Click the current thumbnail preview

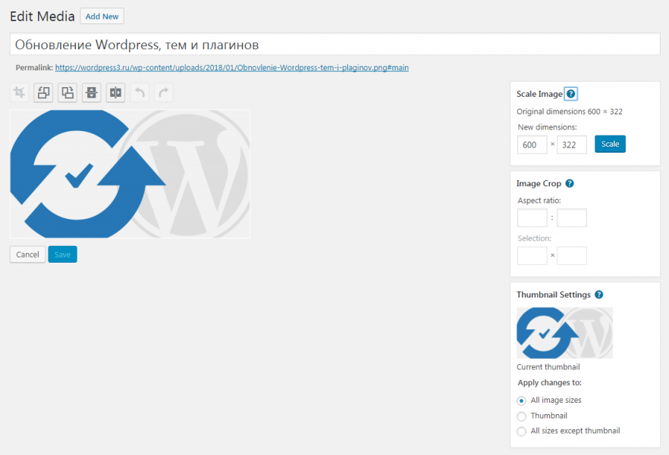point(564,332)
